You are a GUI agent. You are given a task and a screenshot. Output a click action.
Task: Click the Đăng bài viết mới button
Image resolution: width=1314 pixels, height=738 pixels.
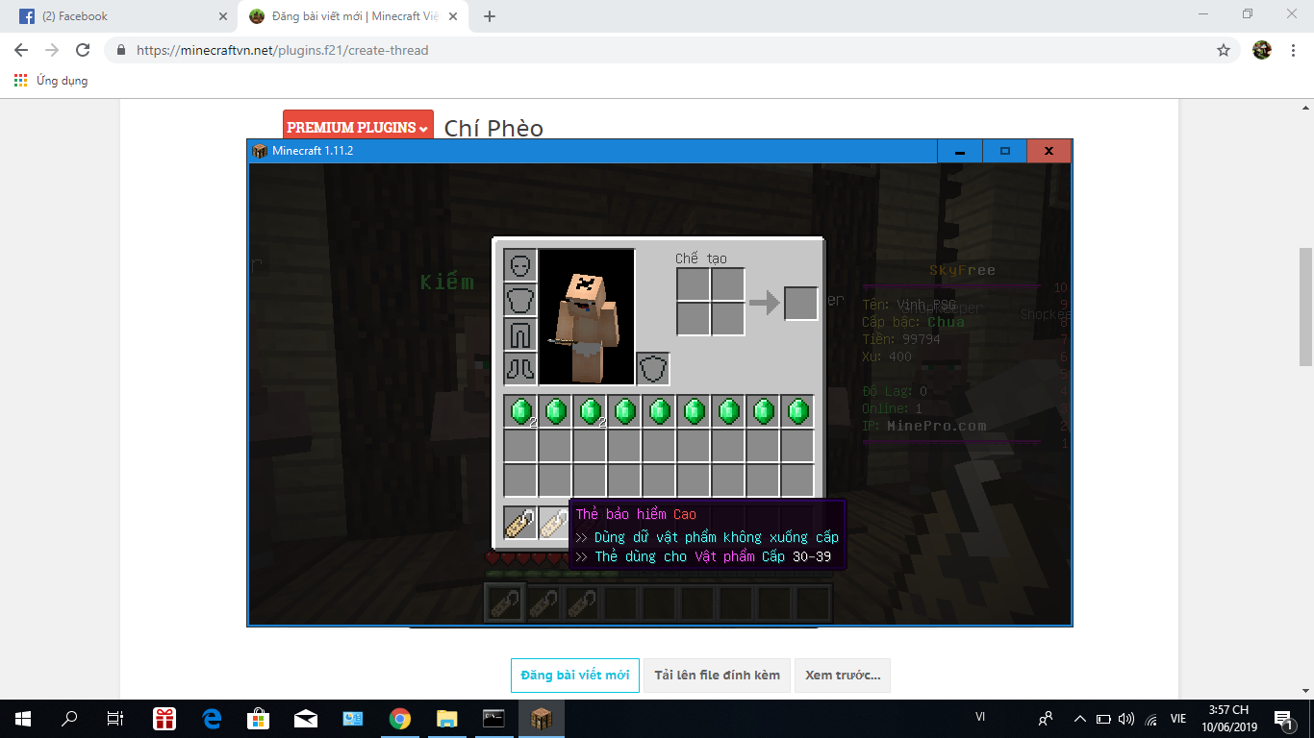575,676
